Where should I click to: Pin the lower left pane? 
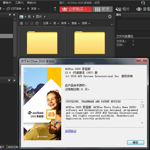tap(10, 80)
